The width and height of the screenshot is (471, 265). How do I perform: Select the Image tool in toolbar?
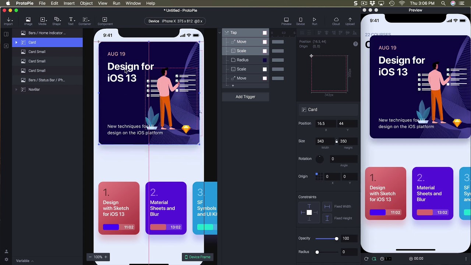tap(28, 21)
